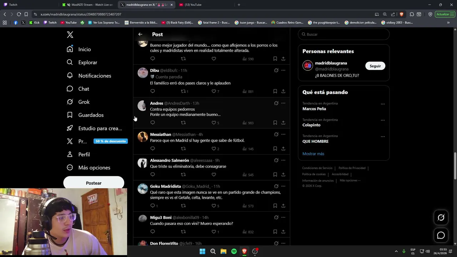Open Messiathan's profile name link
457x257 pixels.
[160, 135]
